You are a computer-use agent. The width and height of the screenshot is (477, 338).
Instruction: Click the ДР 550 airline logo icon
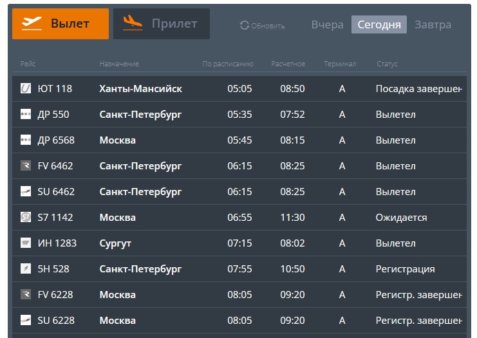point(26,115)
